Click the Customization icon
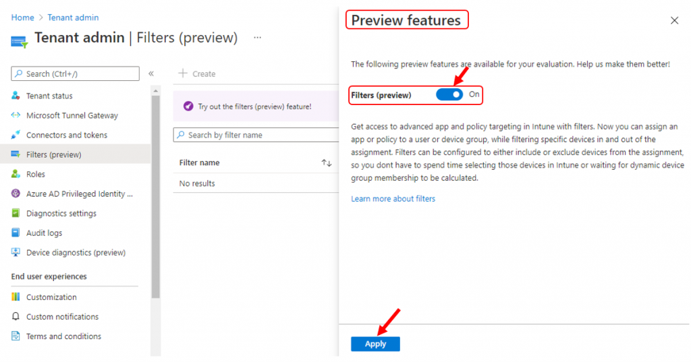Screen dimensions: 691x362 [16, 297]
